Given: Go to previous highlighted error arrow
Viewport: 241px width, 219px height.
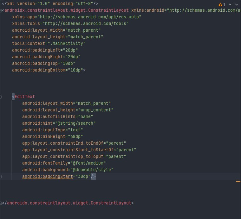Looking at the screenshot, I should pyautogui.click(x=230, y=4).
